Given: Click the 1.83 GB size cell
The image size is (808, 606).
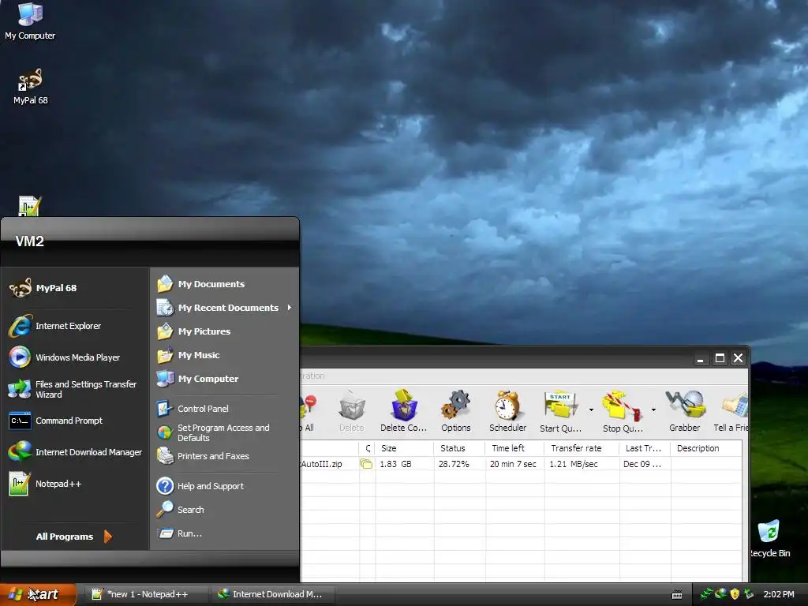Looking at the screenshot, I should pyautogui.click(x=396, y=464).
